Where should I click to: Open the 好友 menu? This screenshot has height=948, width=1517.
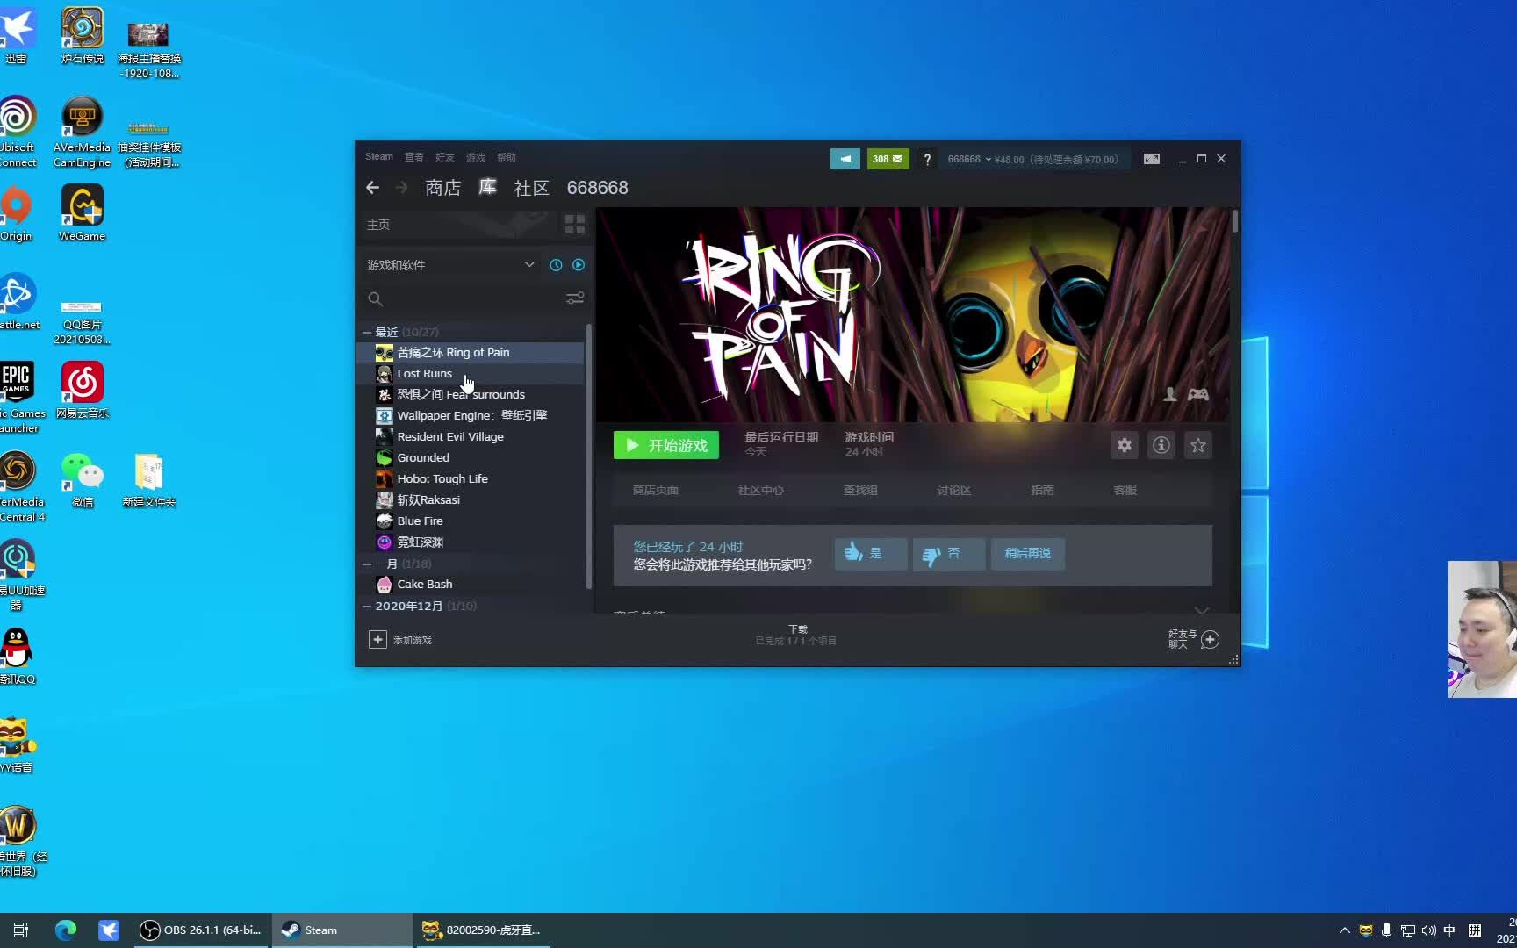tap(445, 157)
